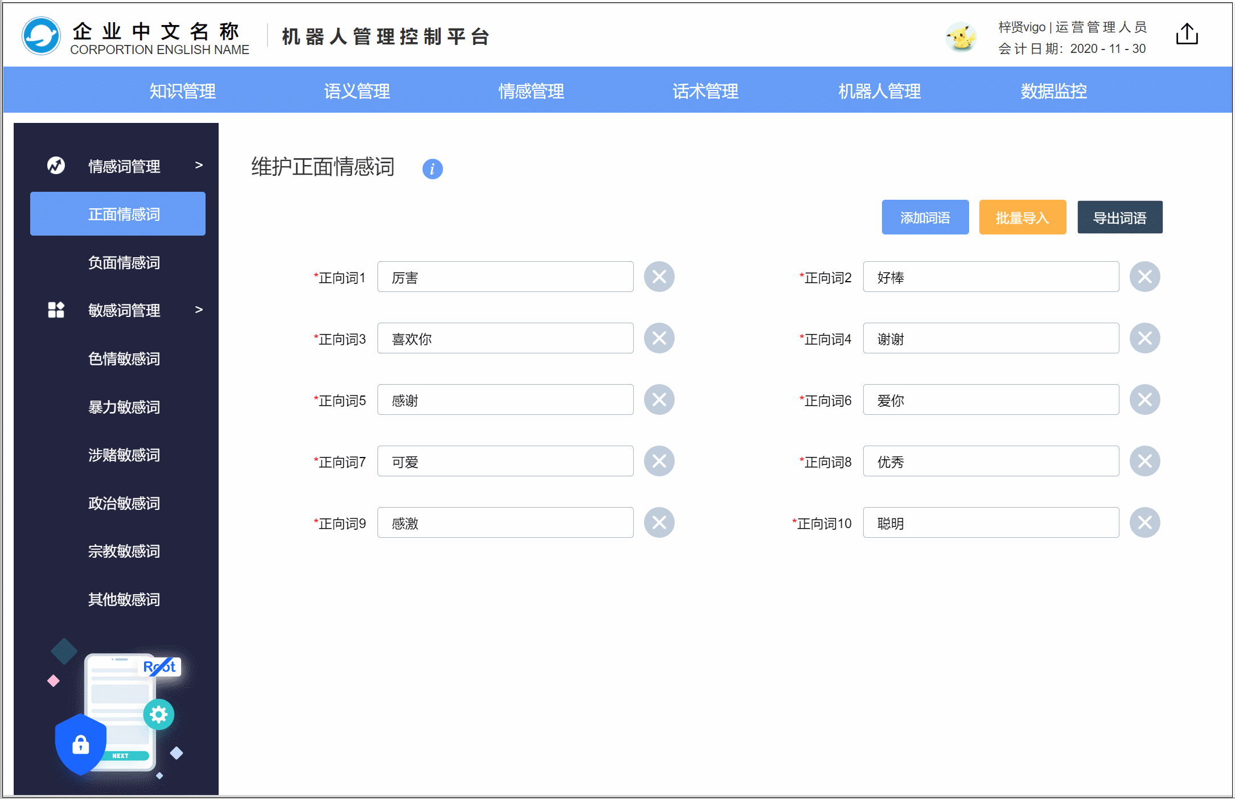Image resolution: width=1235 pixels, height=799 pixels.
Task: Click the Pikachu user avatar
Action: coord(961,37)
